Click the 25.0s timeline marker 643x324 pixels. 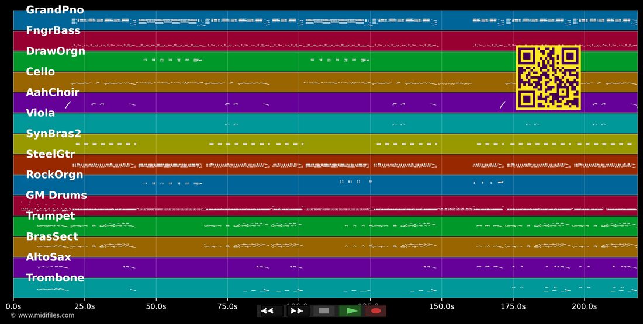coord(85,306)
